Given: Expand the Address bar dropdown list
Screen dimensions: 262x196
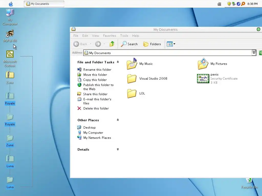Looking at the screenshot, I should click(x=254, y=53).
